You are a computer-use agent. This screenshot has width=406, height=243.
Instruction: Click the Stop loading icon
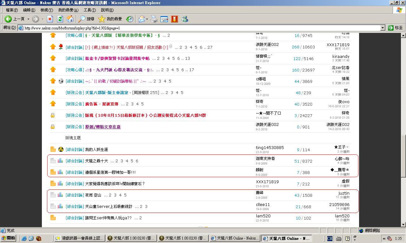click(50, 19)
